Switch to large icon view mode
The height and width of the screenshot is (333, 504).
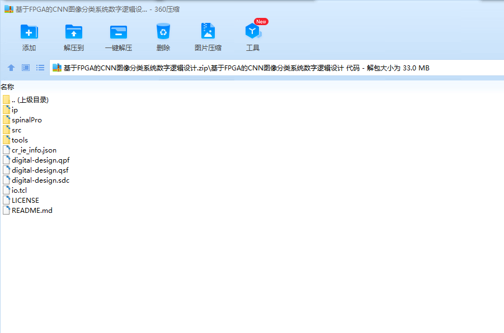click(x=26, y=68)
